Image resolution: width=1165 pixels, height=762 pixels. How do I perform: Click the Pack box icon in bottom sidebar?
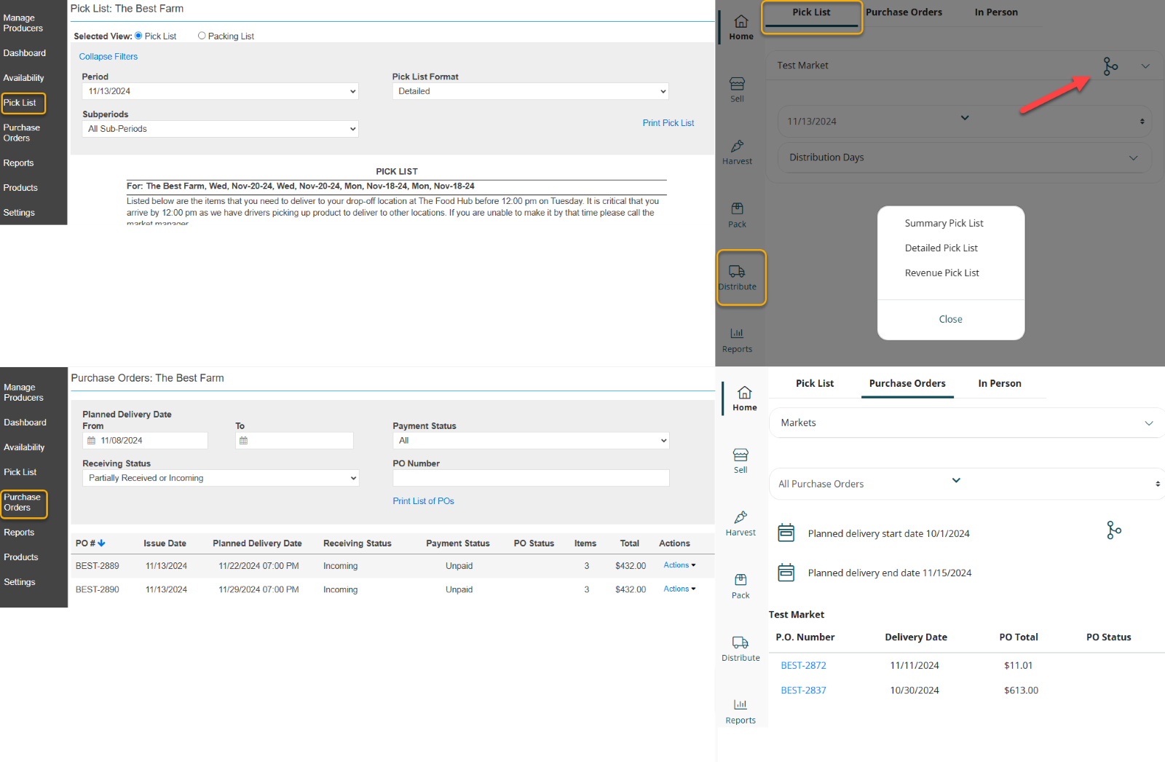click(741, 580)
